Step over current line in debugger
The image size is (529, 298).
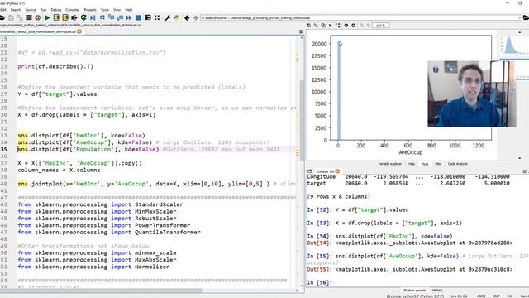point(102,17)
